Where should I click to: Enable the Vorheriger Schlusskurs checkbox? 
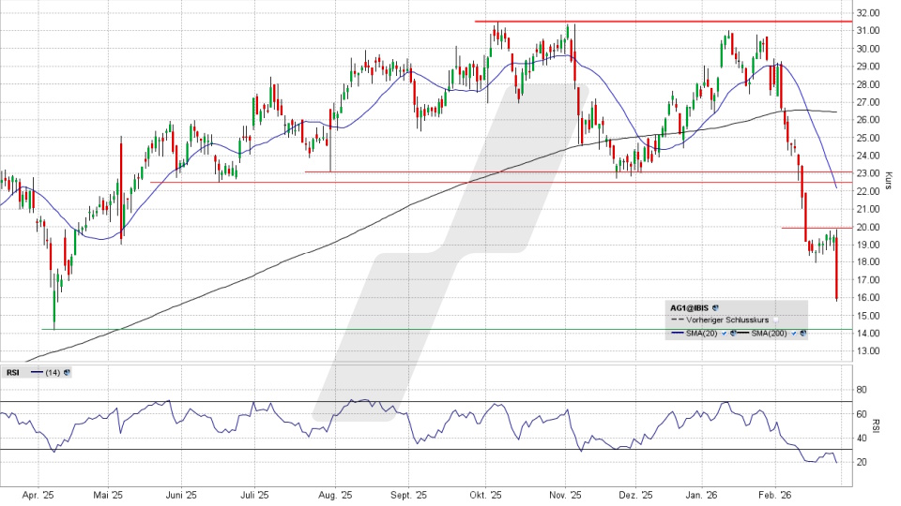click(x=775, y=320)
